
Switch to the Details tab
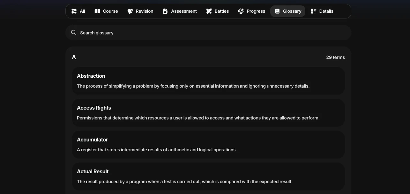322,11
